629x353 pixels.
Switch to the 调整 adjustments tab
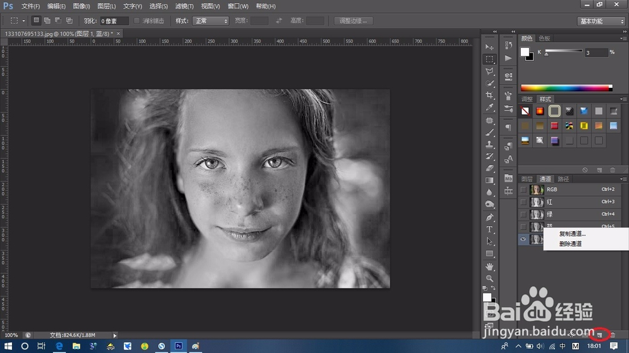(527, 99)
